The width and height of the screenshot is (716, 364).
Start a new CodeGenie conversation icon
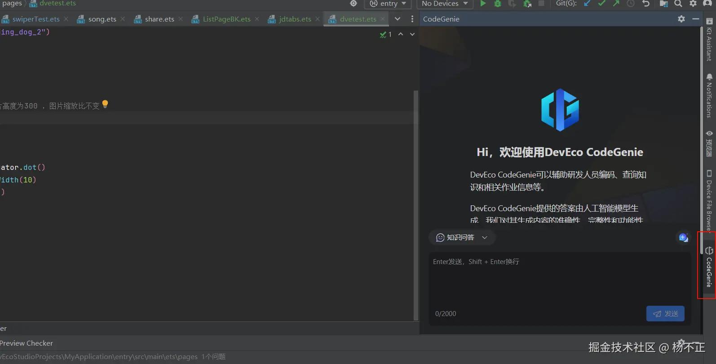click(x=683, y=238)
